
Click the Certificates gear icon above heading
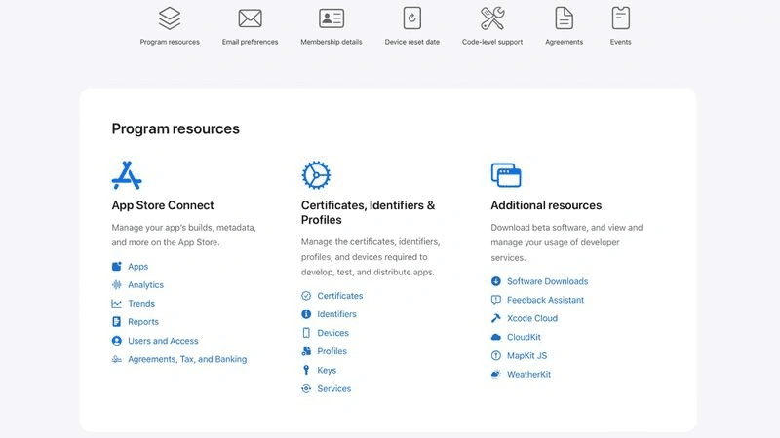click(x=316, y=175)
